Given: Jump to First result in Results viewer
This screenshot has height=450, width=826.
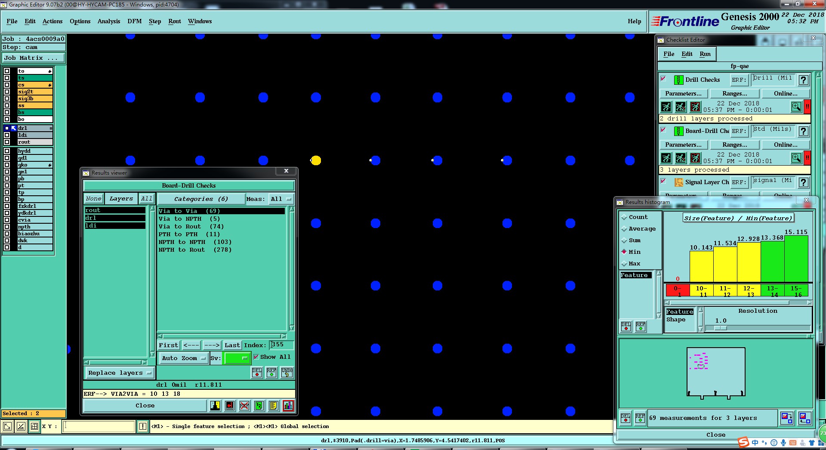Looking at the screenshot, I should [168, 345].
